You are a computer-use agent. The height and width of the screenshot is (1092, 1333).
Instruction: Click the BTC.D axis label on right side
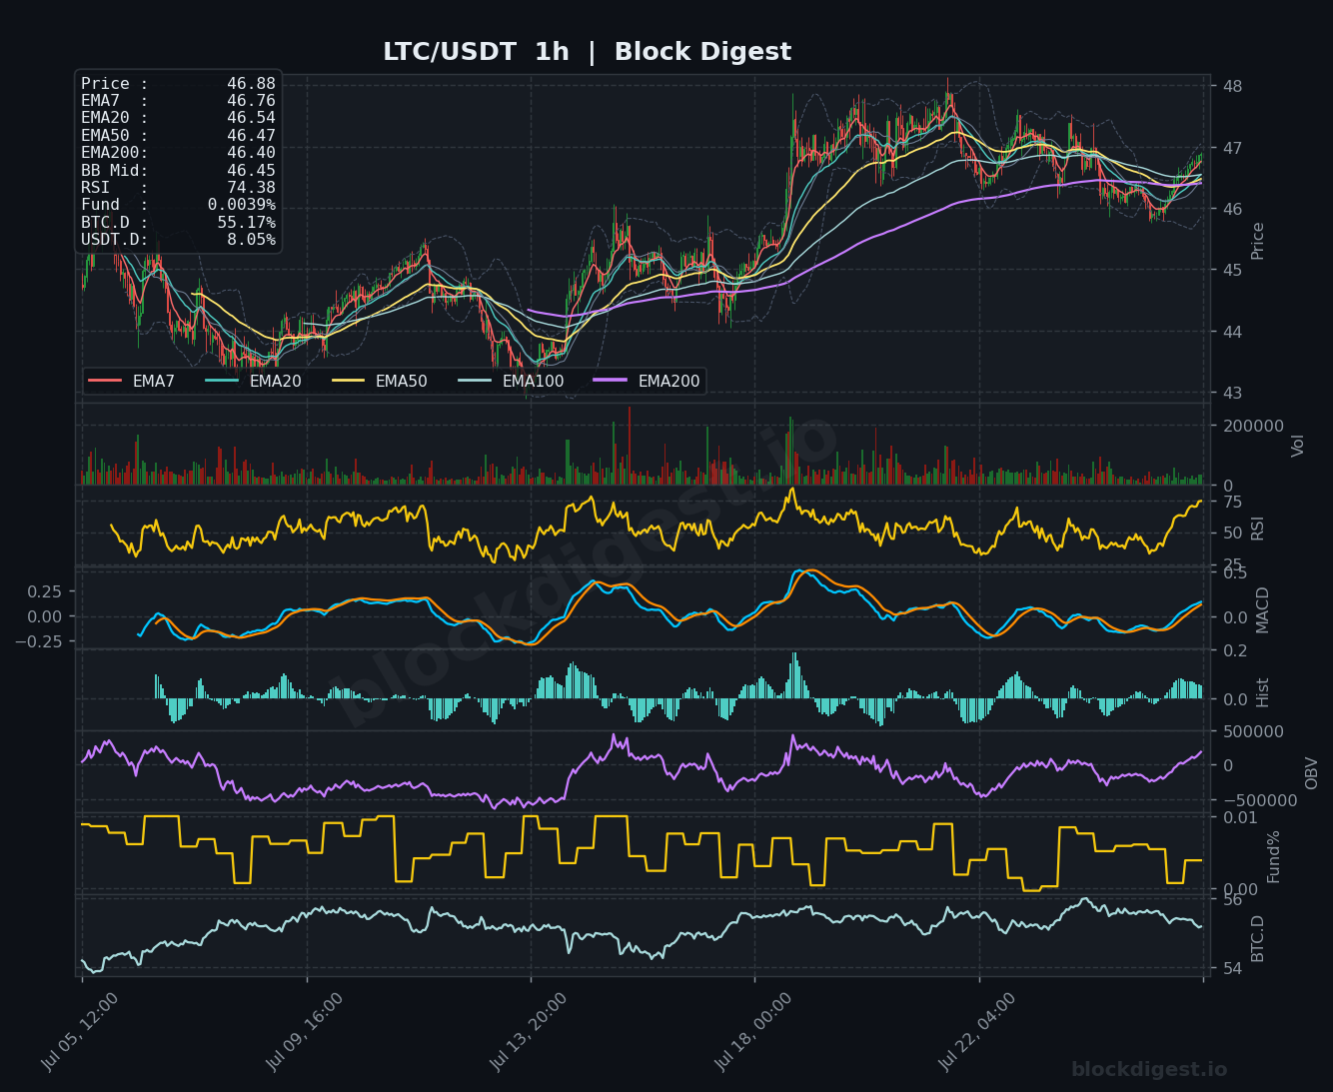click(x=1258, y=938)
